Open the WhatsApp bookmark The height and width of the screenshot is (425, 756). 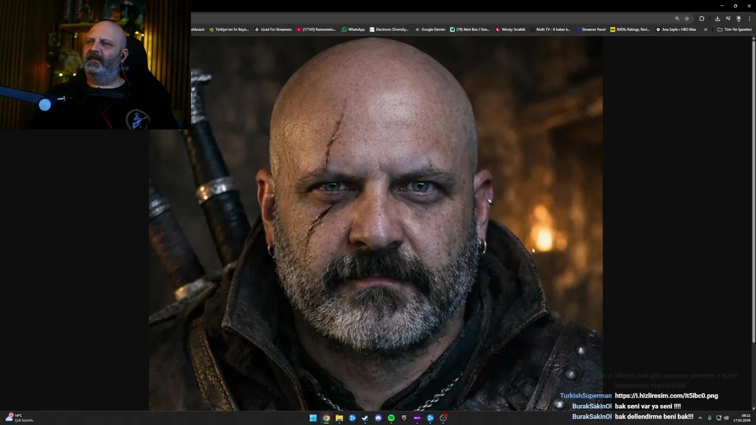353,29
